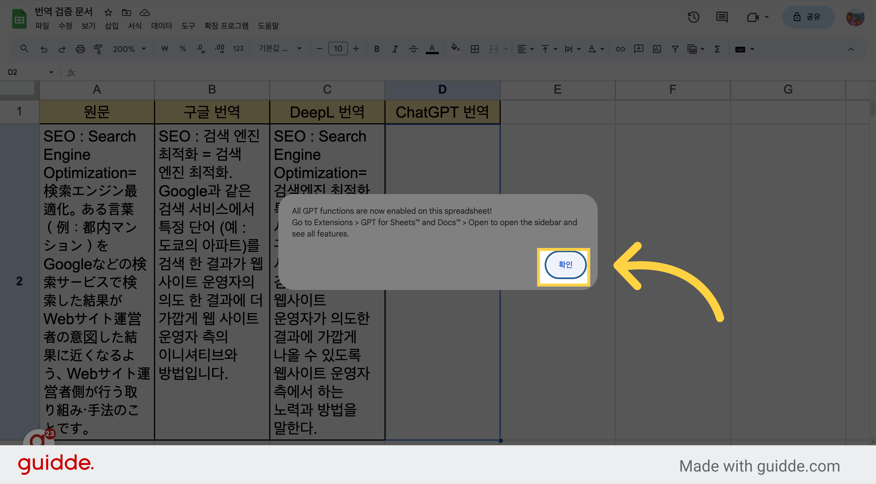Select row 2 header
Screen dimensions: 876x484
(x=19, y=281)
